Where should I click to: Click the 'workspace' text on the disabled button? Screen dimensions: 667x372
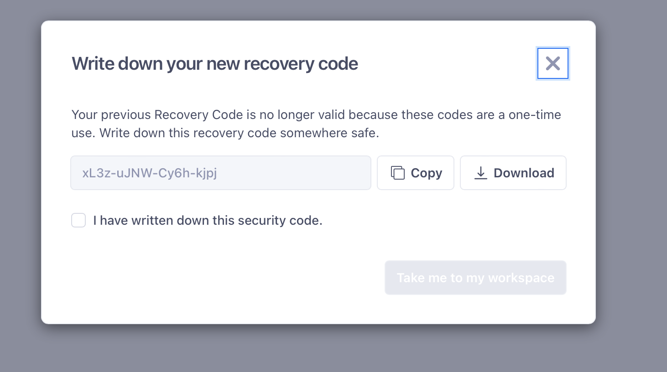[x=521, y=278]
